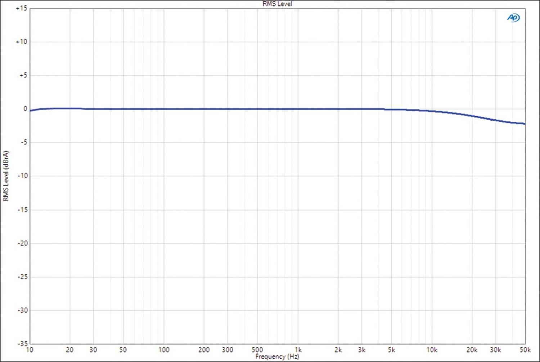Viewport: 540px width, 362px height.
Task: Click the 5k frequency axis tick label
Action: coord(391,350)
